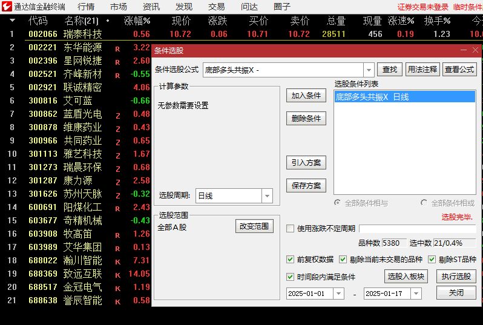This screenshot has width=483, height=325.
Task: Sort by 总量 column header
Action: coord(336,21)
